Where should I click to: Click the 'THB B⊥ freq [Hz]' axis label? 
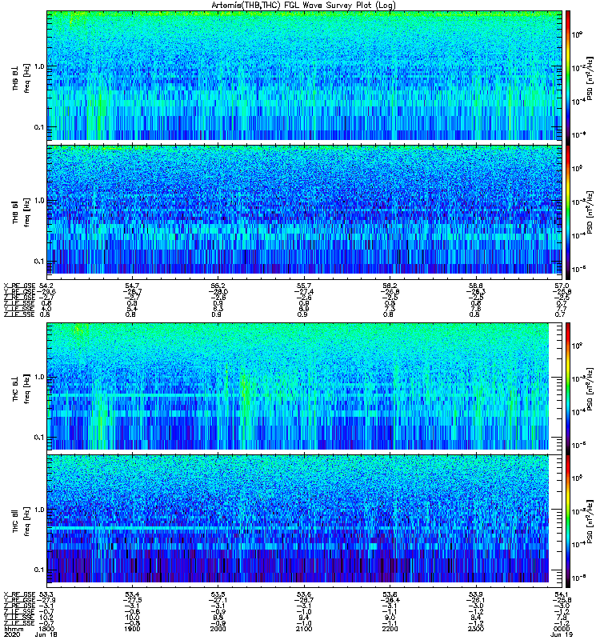pyautogui.click(x=22, y=78)
